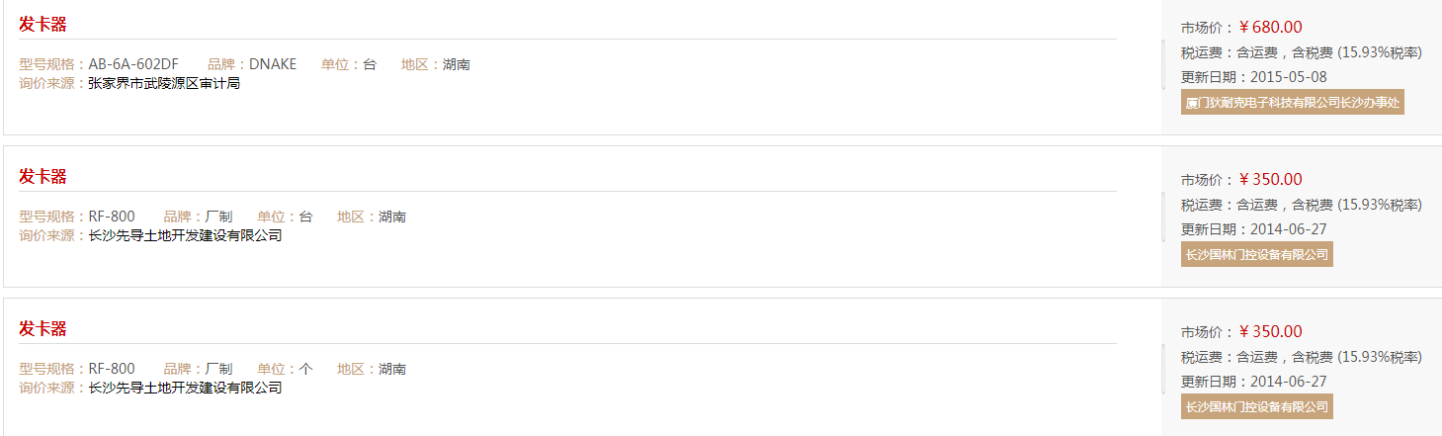Open the 发卡器 title of the RF-800 单位台 listing
This screenshot has height=436, width=1442.
(x=42, y=177)
